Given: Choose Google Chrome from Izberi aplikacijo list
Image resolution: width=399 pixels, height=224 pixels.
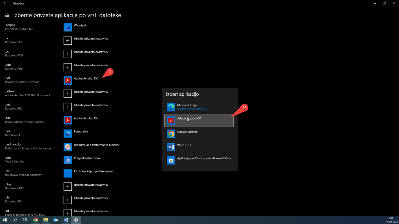Looking at the screenshot, I should click(x=199, y=134).
